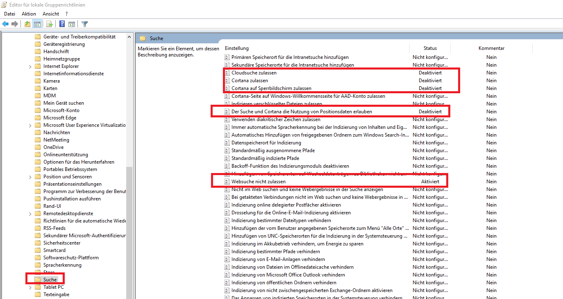The height and width of the screenshot is (299, 563).
Task: Select the Texteingabe folder
Action: 56,295
